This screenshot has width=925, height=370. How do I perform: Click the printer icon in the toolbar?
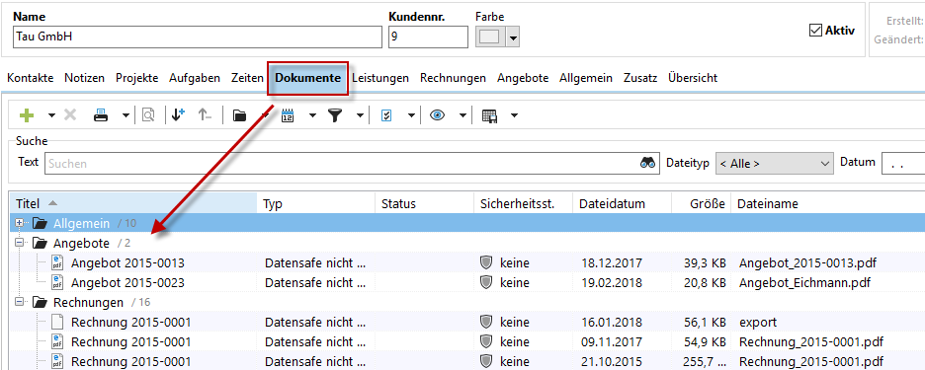tap(101, 115)
